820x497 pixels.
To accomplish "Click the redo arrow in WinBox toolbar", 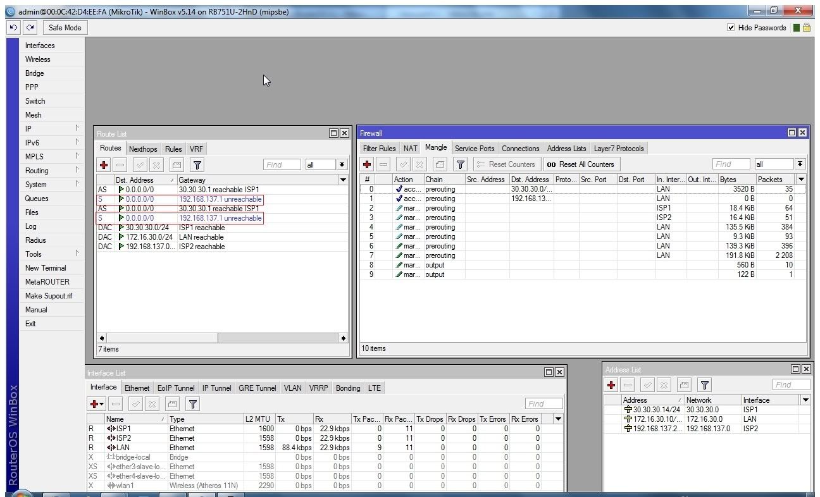I will pos(30,28).
